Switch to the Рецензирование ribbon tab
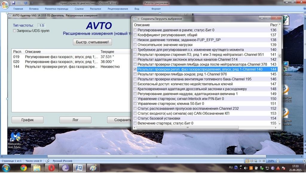This screenshot has height=173, width=306. tap(117, 9)
